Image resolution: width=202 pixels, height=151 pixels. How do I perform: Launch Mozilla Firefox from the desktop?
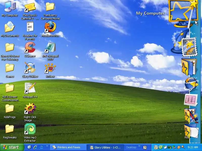point(50,29)
